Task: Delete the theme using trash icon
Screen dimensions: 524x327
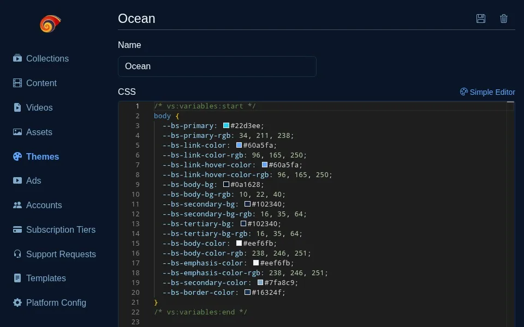Action: 504,19
